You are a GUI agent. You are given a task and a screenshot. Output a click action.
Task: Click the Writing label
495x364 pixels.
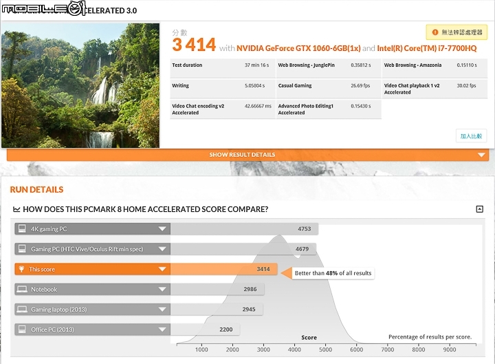(x=180, y=85)
